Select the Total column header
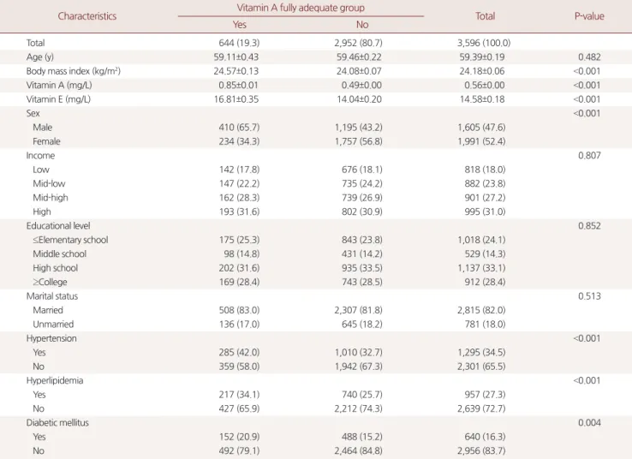The height and width of the screenshot is (459, 632). click(x=485, y=16)
